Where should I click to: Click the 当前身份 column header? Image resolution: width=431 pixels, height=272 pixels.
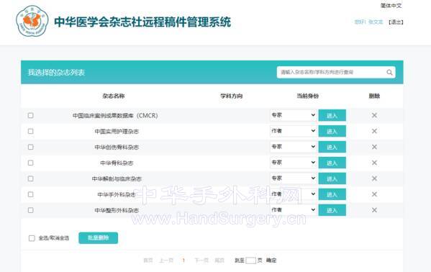coord(307,96)
